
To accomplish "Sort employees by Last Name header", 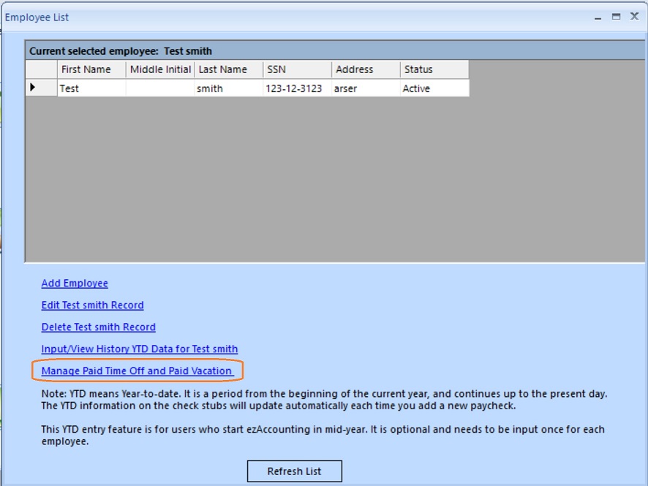I will (x=228, y=69).
